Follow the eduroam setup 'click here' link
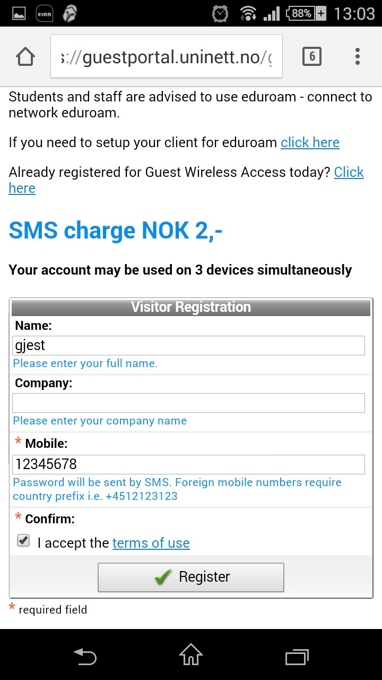 click(x=310, y=142)
